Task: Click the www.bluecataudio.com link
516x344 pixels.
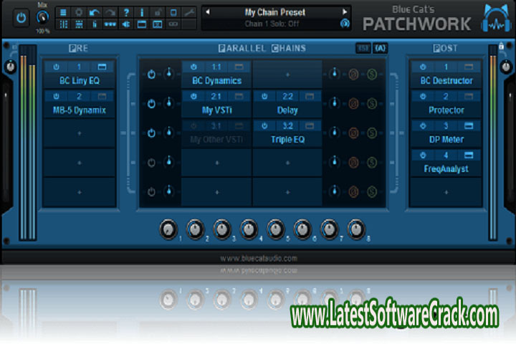Action: (x=258, y=257)
